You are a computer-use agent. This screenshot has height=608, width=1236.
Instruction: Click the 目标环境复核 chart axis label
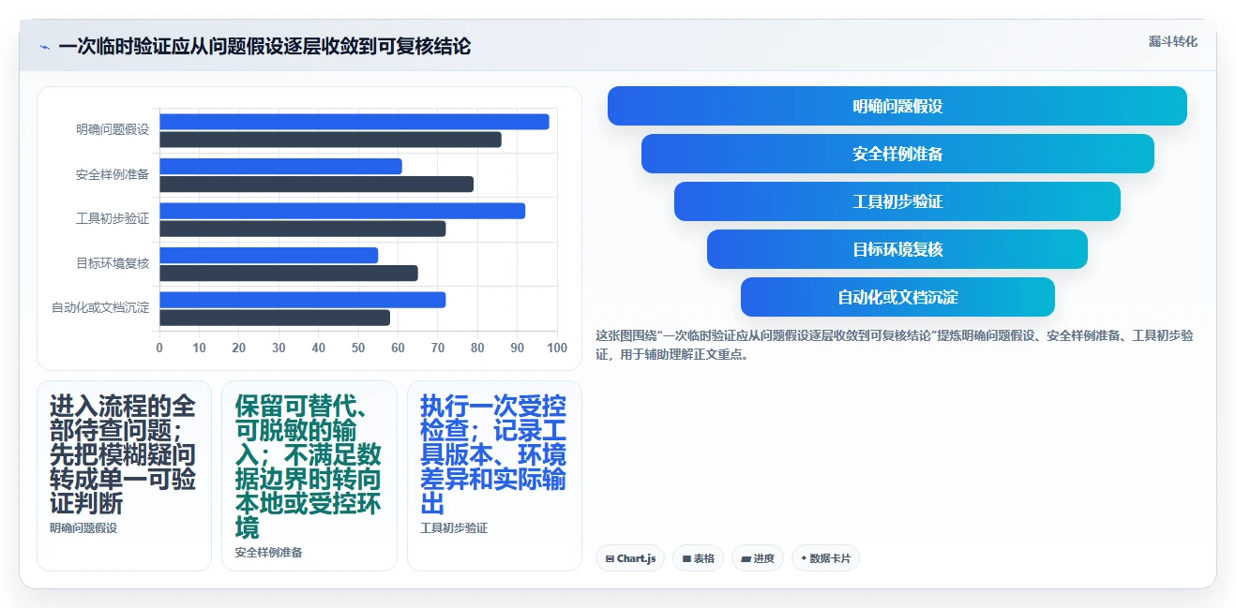coord(113,264)
